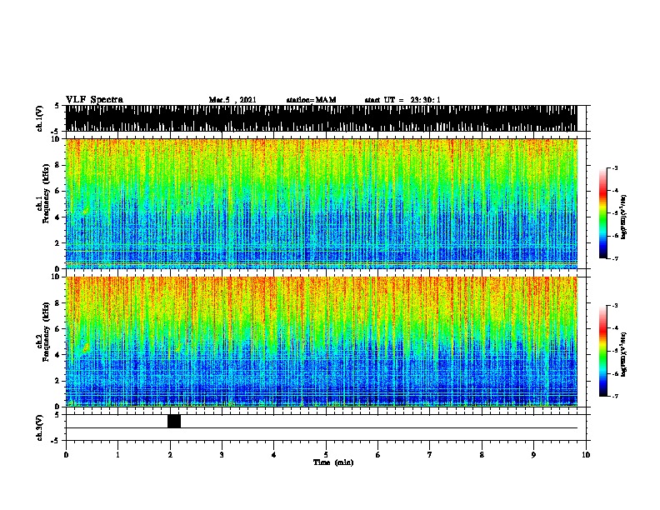Screen dimensions: 660x510
Task: Click the "2" tick on the time axis
Action: click(170, 455)
